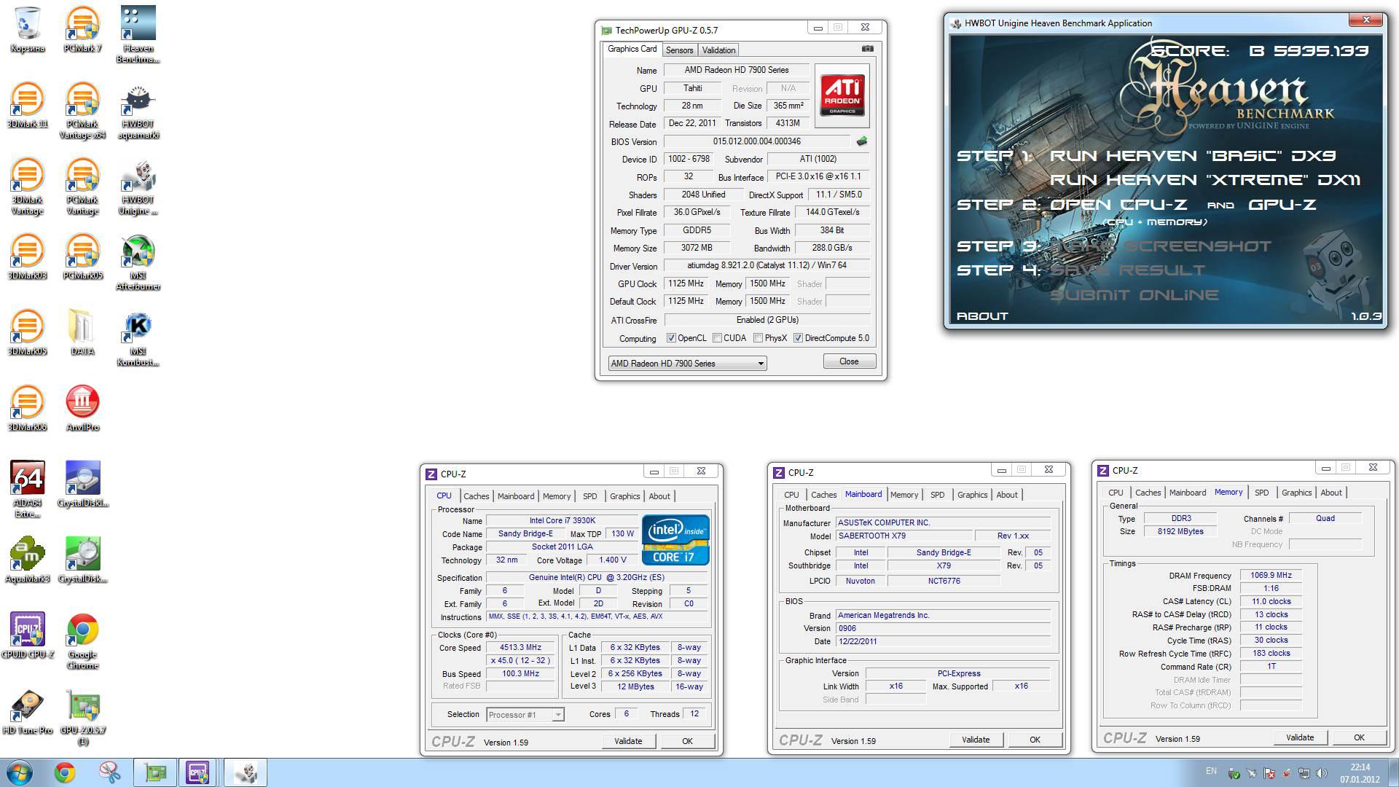The image size is (1399, 787).
Task: Click About in HWBOT Heaven application
Action: (982, 316)
